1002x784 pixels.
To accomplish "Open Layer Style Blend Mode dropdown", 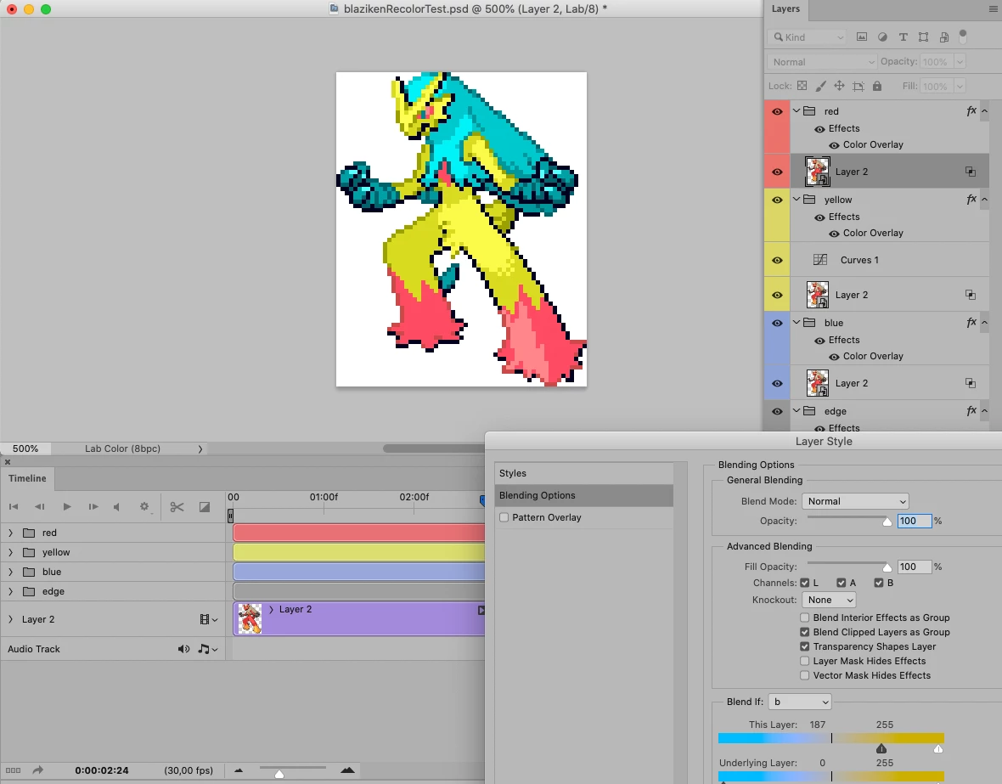I will pyautogui.click(x=855, y=501).
